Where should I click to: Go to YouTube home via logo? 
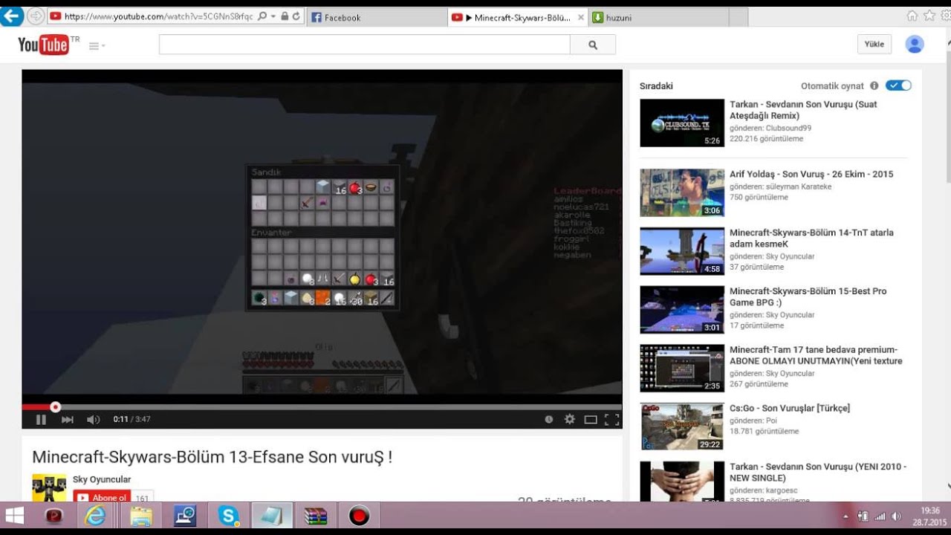[44, 45]
